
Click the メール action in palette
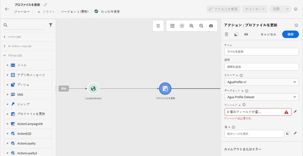28,65
